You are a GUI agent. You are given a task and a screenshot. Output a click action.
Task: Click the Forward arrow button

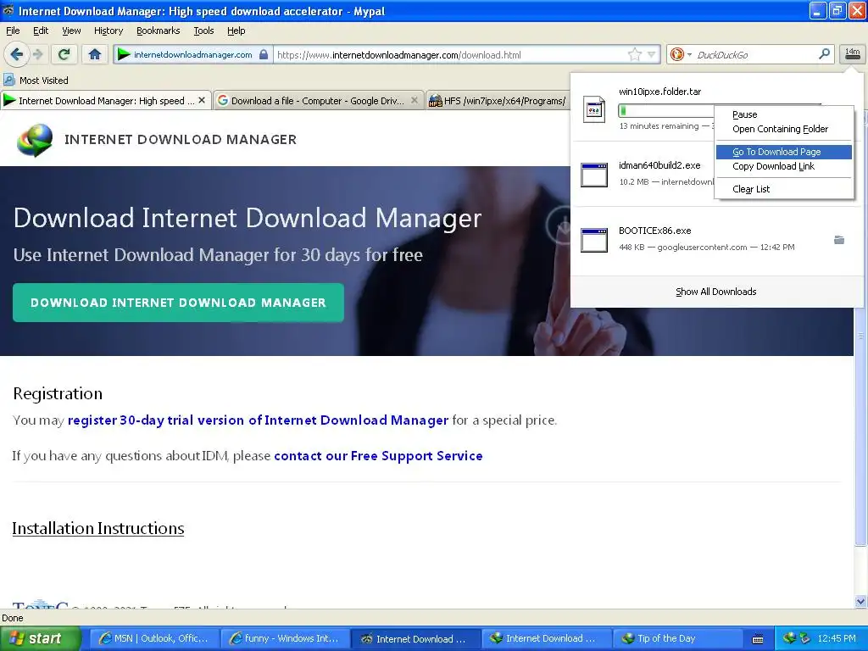37,54
